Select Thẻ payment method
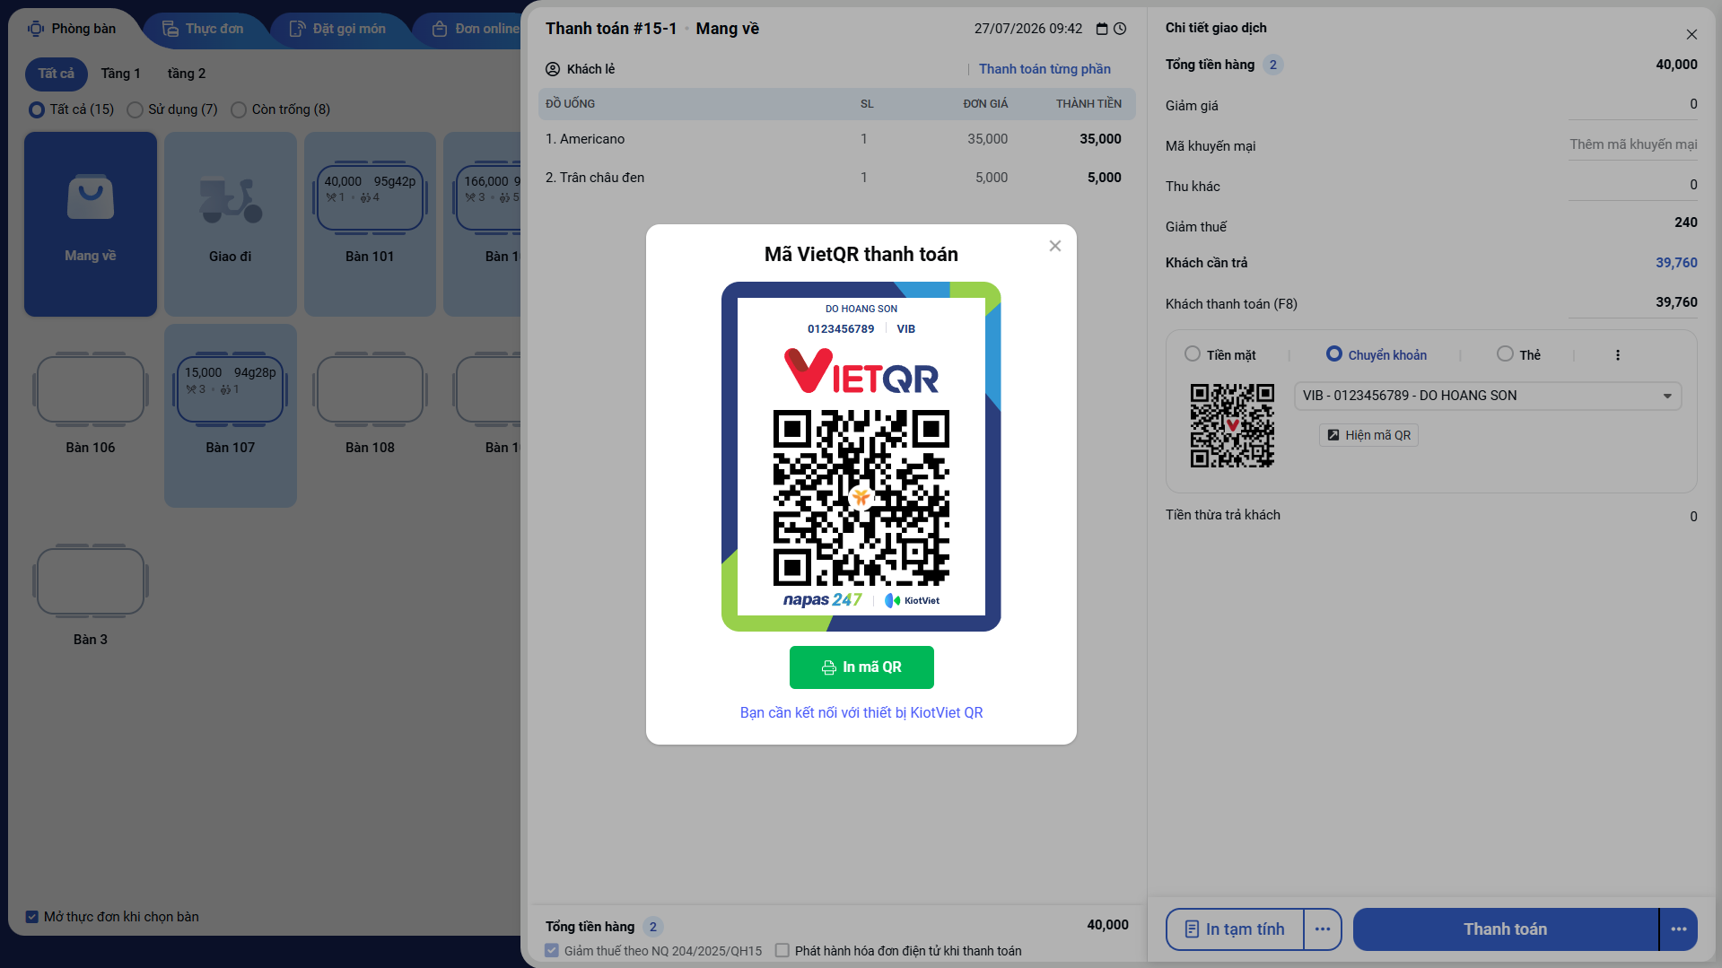 coord(1519,355)
